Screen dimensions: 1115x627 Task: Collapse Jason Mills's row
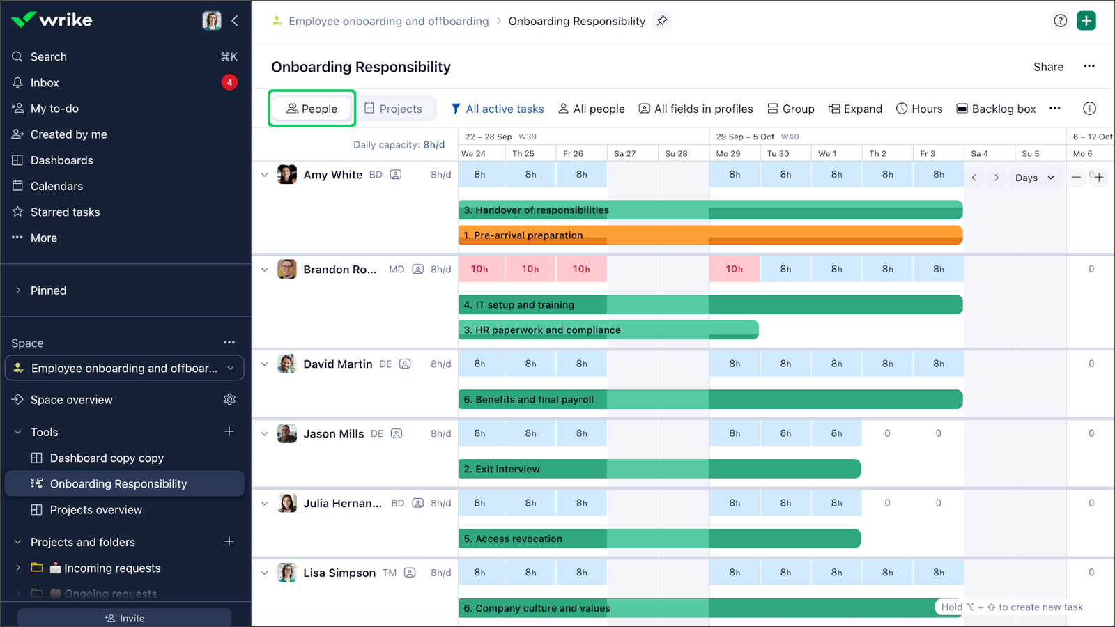click(x=264, y=434)
